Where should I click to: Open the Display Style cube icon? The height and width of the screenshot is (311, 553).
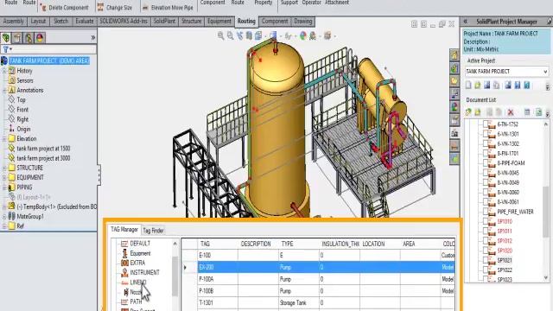273,35
